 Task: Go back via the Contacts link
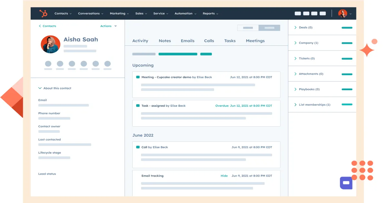(x=47, y=26)
